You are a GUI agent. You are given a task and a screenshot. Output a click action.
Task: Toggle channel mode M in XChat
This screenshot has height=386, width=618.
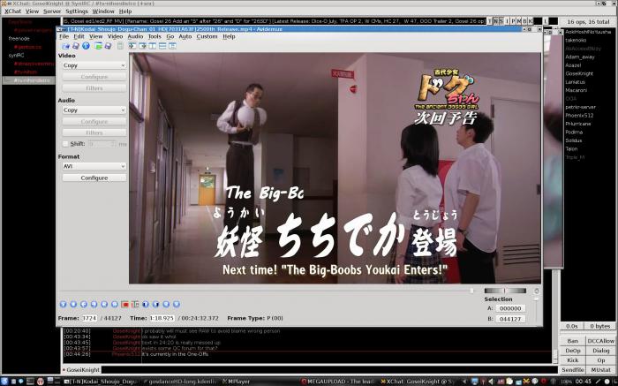519,21
